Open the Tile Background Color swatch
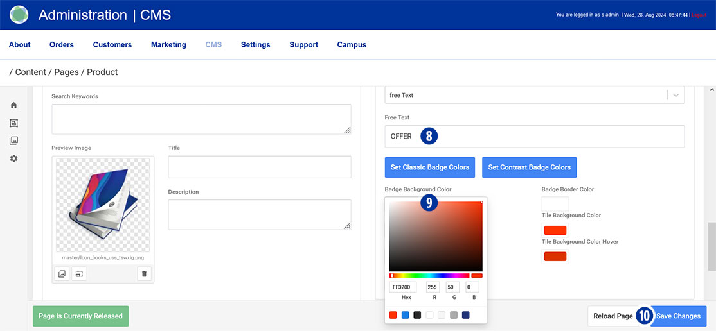The image size is (716, 331). (555, 230)
